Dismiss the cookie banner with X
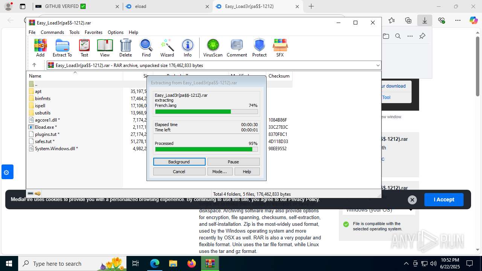This screenshot has height=271, width=482. click(x=412, y=200)
